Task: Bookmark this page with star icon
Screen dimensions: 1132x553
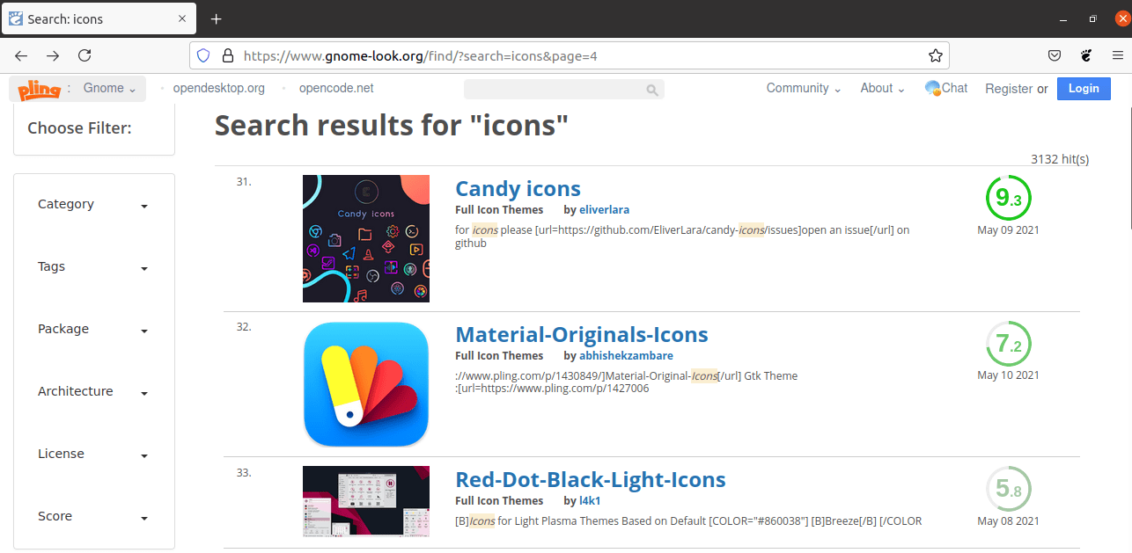Action: click(935, 55)
